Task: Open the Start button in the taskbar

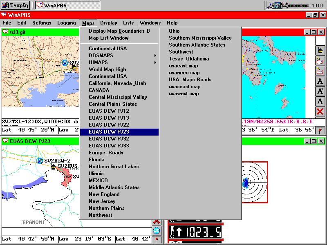Action: coord(15,5)
